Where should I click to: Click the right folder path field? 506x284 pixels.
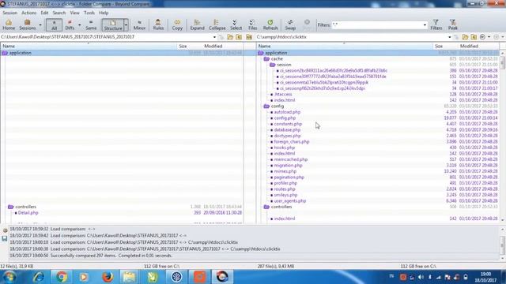[352, 37]
